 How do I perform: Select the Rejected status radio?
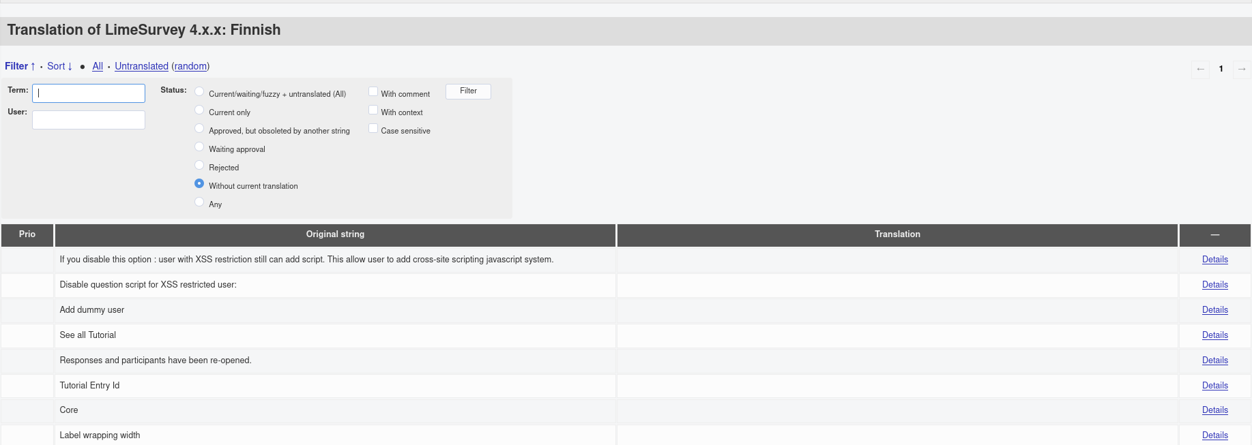(199, 166)
